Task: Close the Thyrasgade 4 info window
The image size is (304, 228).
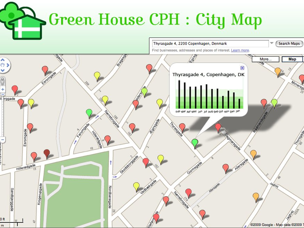Action: (242, 68)
